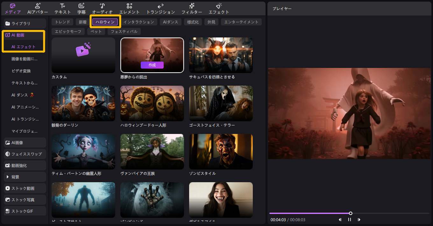Open the エレメント elements panel

pos(129,9)
